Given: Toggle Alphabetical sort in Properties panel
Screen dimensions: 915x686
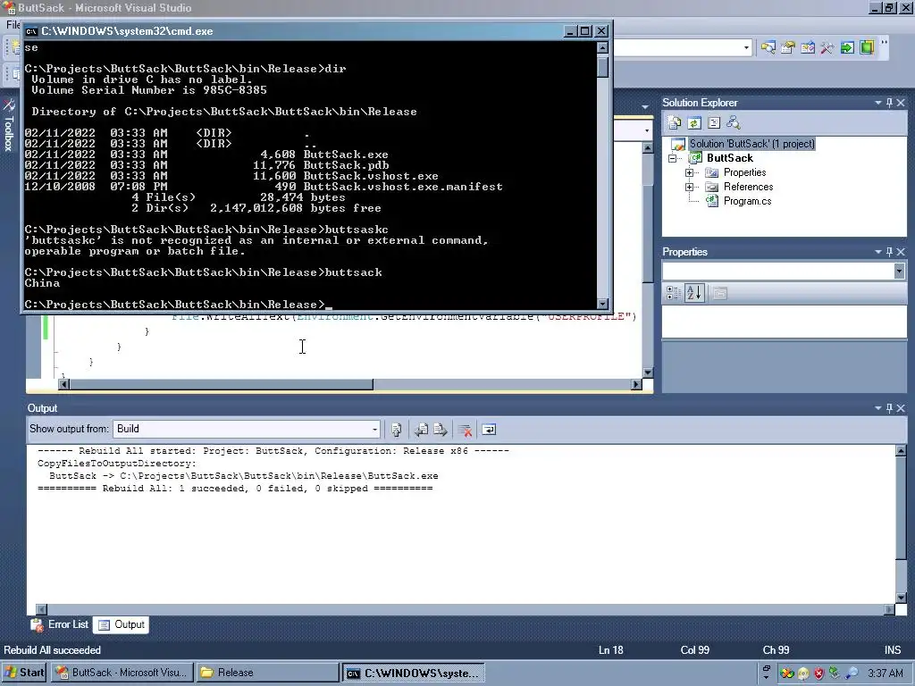Looking at the screenshot, I should tap(693, 293).
